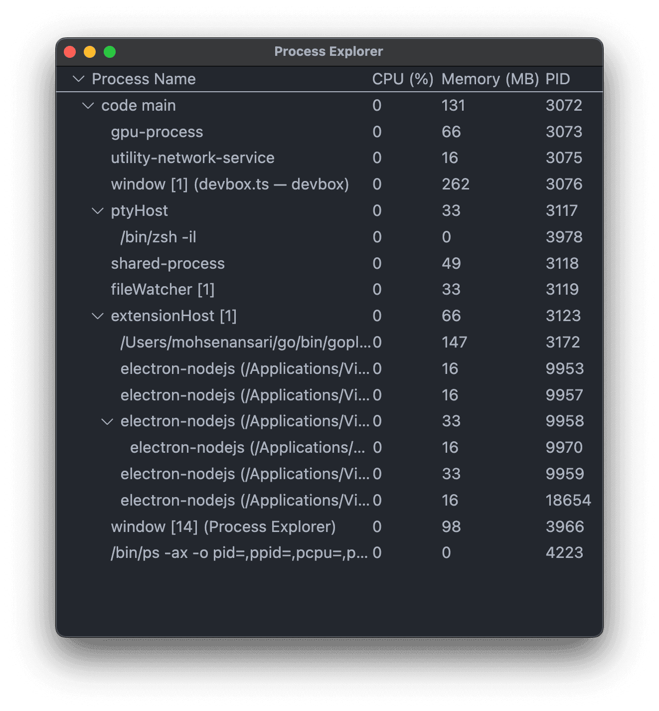Click the CPU (%) column header
Screen dimensions: 659x711
coord(403,79)
